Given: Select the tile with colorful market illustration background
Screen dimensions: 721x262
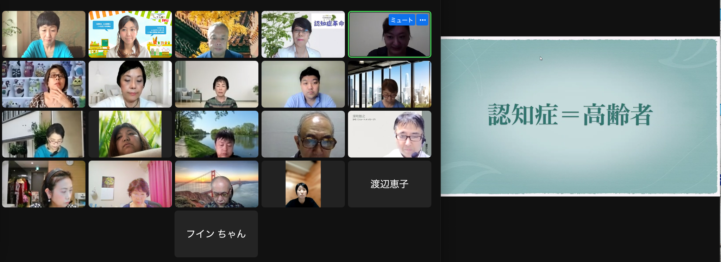Looking at the screenshot, I should [130, 34].
